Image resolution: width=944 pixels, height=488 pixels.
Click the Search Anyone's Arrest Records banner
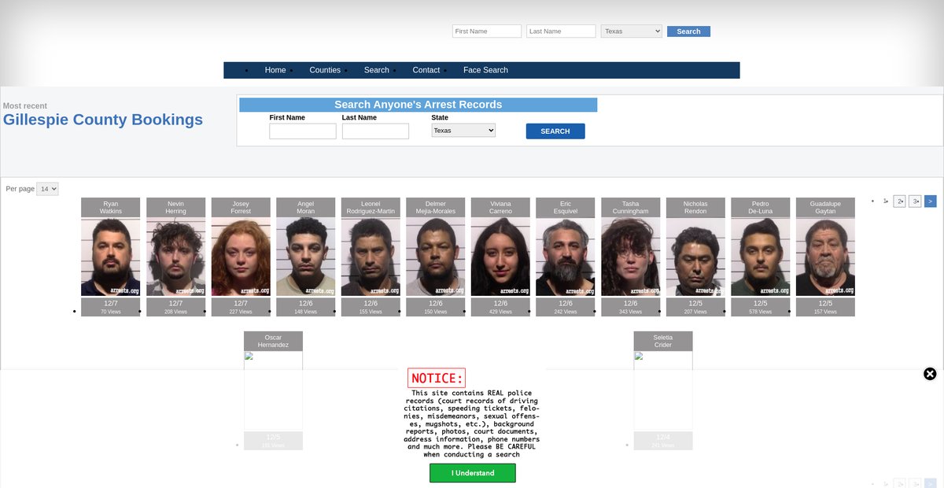[x=419, y=105]
